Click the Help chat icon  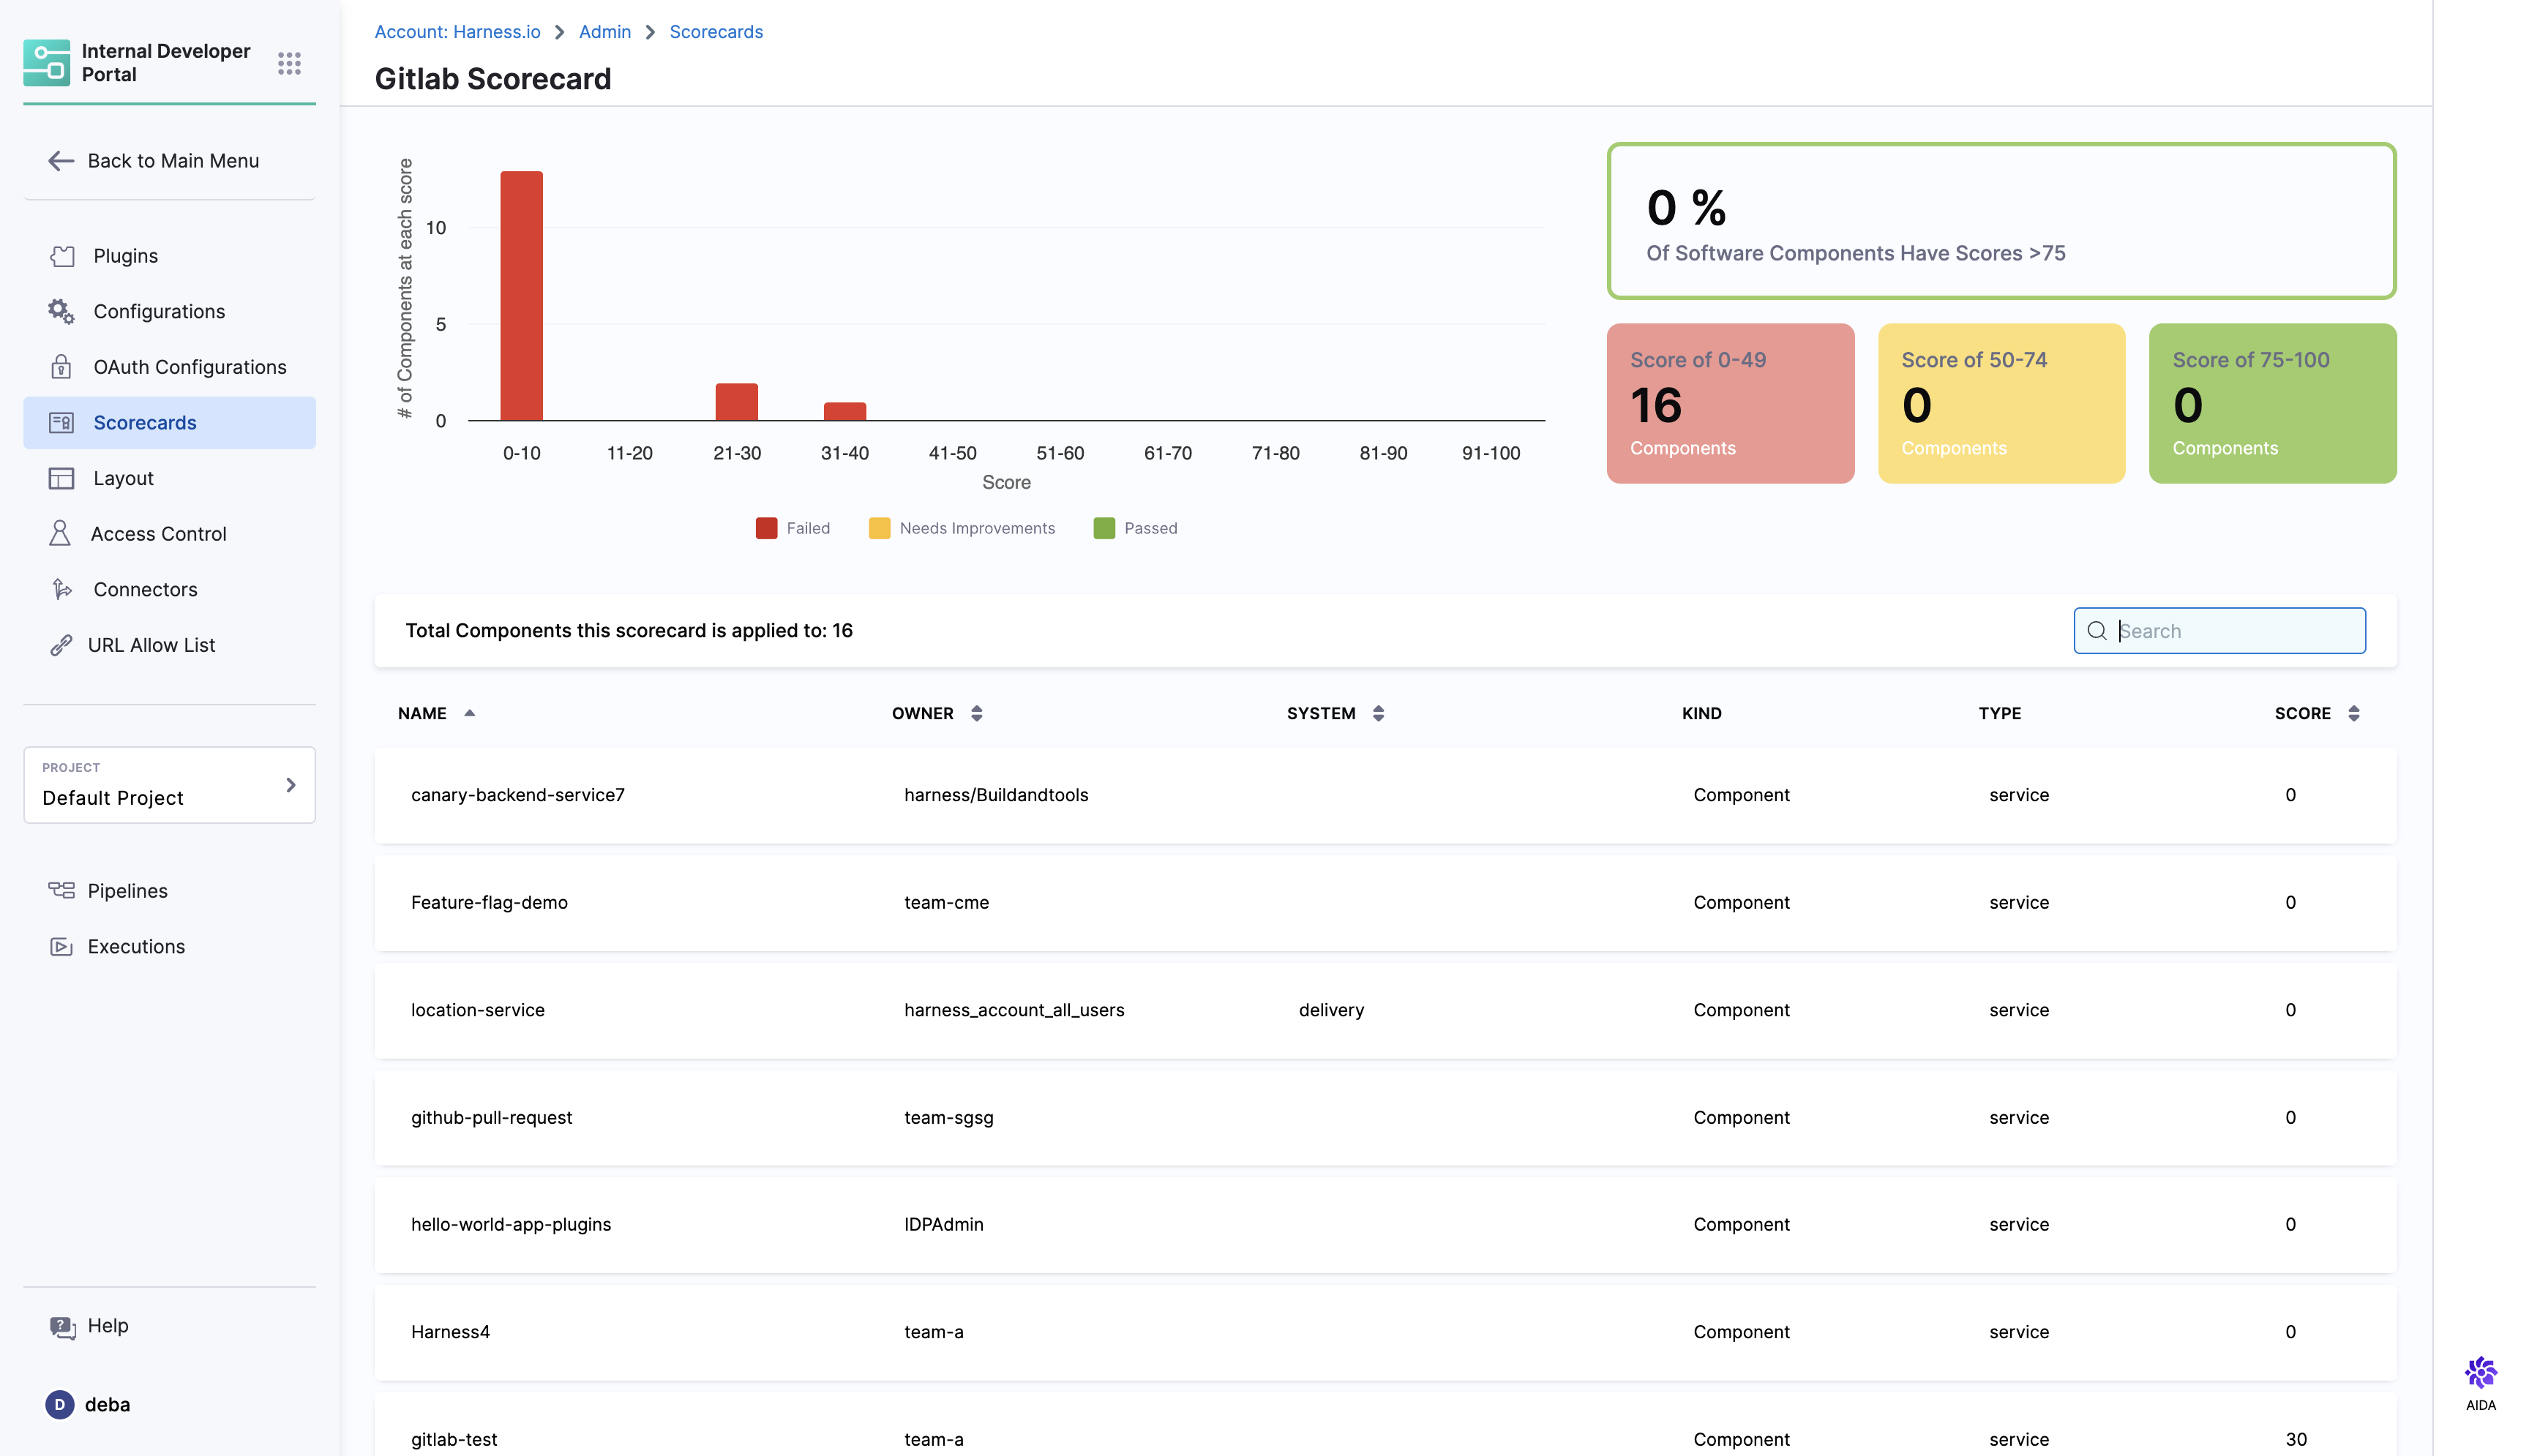pos(62,1326)
